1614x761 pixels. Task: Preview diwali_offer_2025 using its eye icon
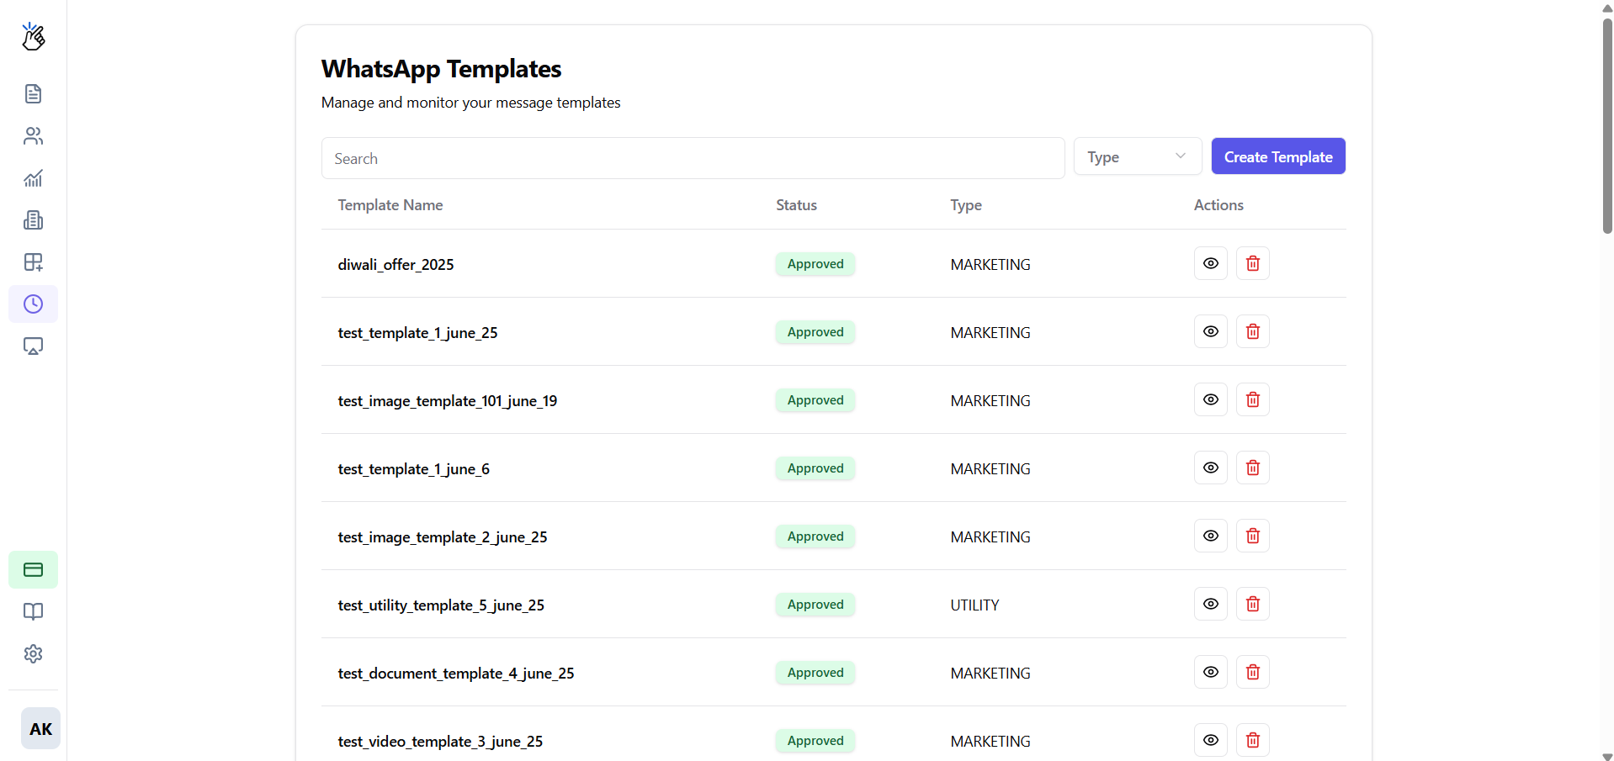[x=1210, y=263]
